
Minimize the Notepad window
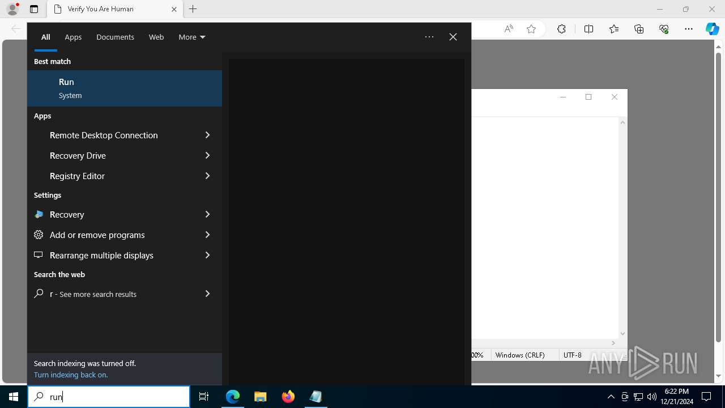pyautogui.click(x=563, y=97)
